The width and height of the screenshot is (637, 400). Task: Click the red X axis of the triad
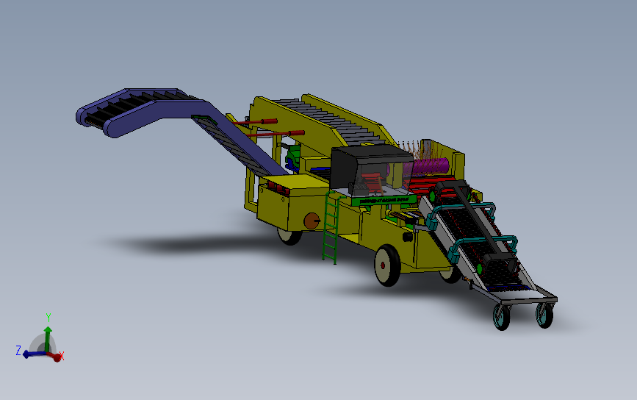[57, 357]
